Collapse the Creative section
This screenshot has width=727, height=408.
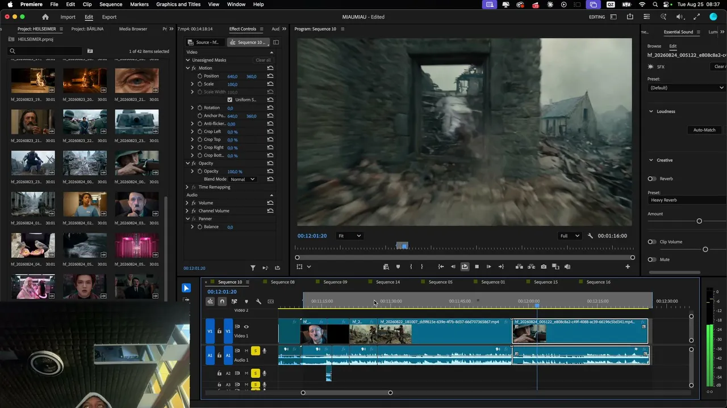click(651, 160)
